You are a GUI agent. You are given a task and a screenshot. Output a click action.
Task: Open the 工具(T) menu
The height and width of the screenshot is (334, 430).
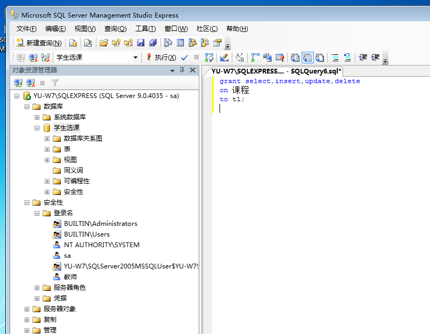(x=145, y=29)
